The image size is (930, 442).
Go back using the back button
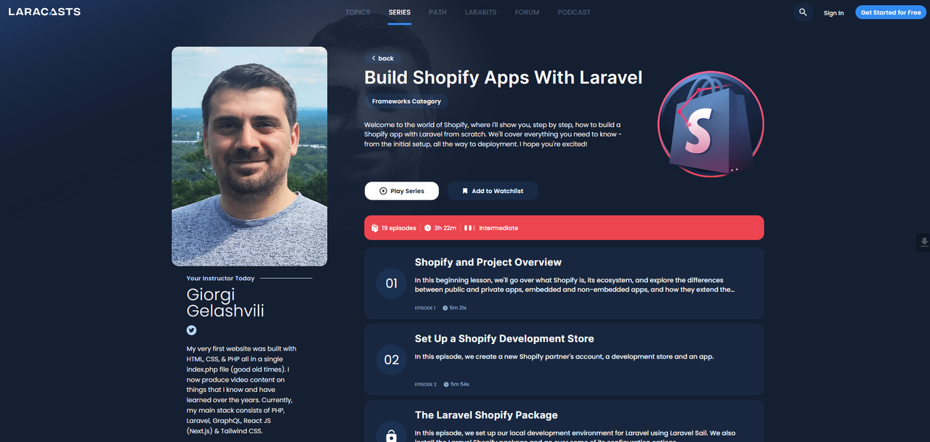pos(383,58)
